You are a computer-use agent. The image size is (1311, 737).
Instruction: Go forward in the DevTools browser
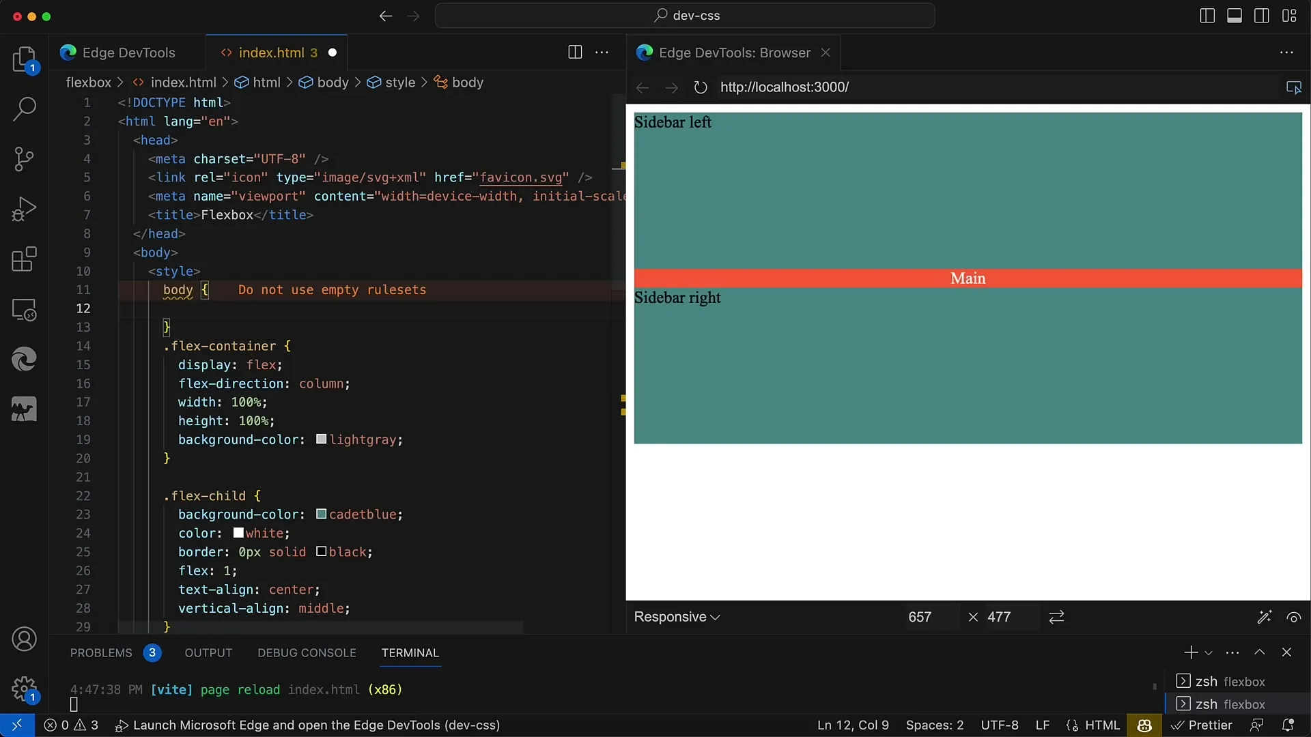click(x=672, y=87)
